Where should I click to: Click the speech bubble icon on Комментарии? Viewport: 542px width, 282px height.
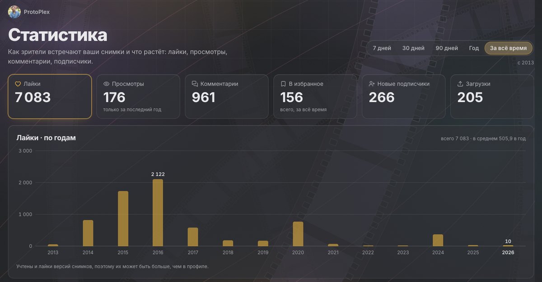(x=195, y=84)
